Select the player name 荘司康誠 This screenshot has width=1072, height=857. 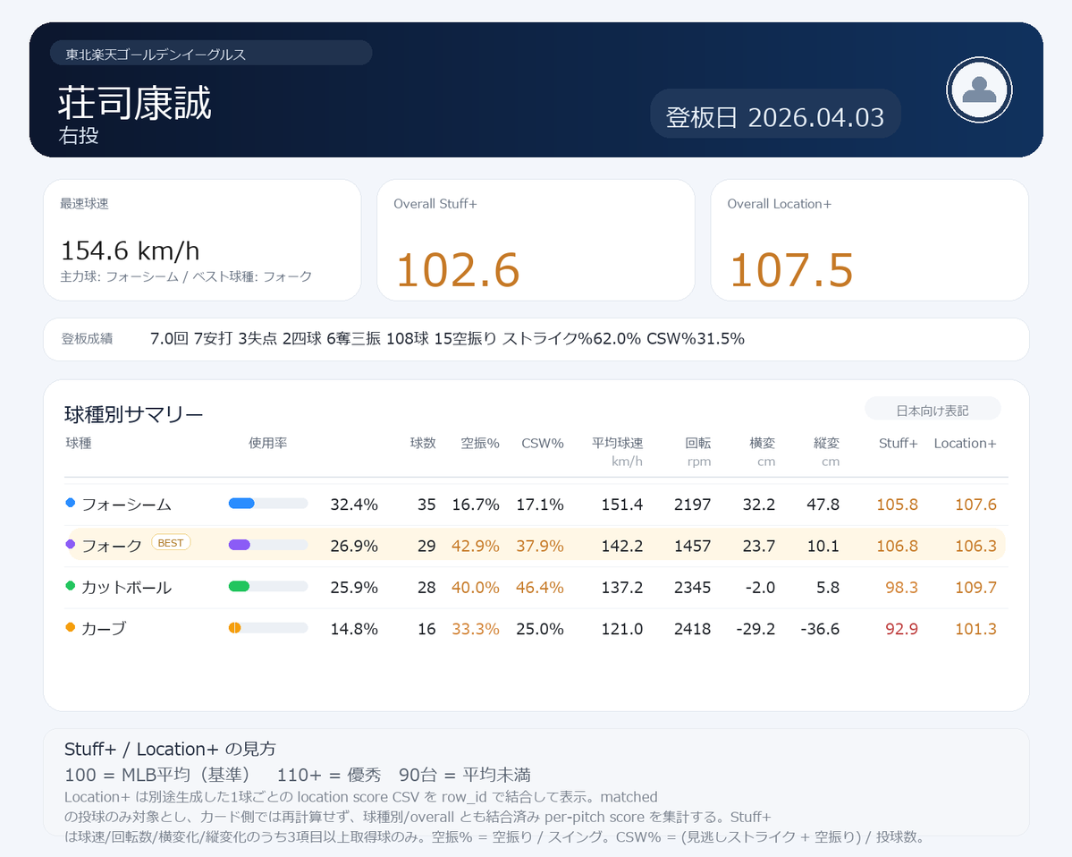[134, 103]
